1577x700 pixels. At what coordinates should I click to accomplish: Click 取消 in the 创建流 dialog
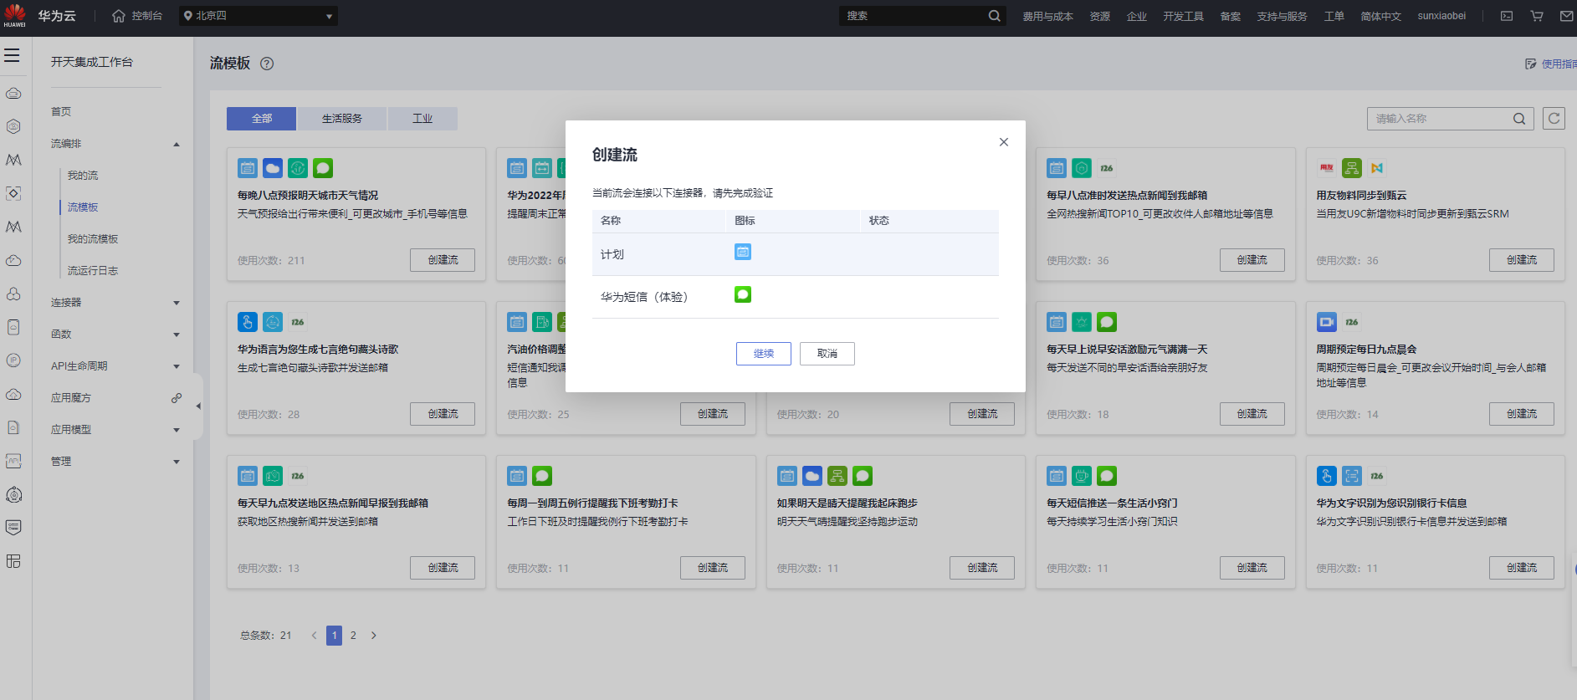point(827,354)
